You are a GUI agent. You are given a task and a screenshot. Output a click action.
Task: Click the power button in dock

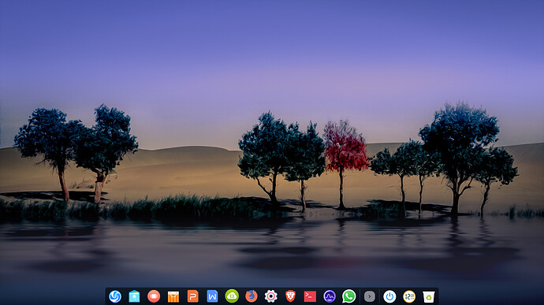pyautogui.click(x=389, y=296)
